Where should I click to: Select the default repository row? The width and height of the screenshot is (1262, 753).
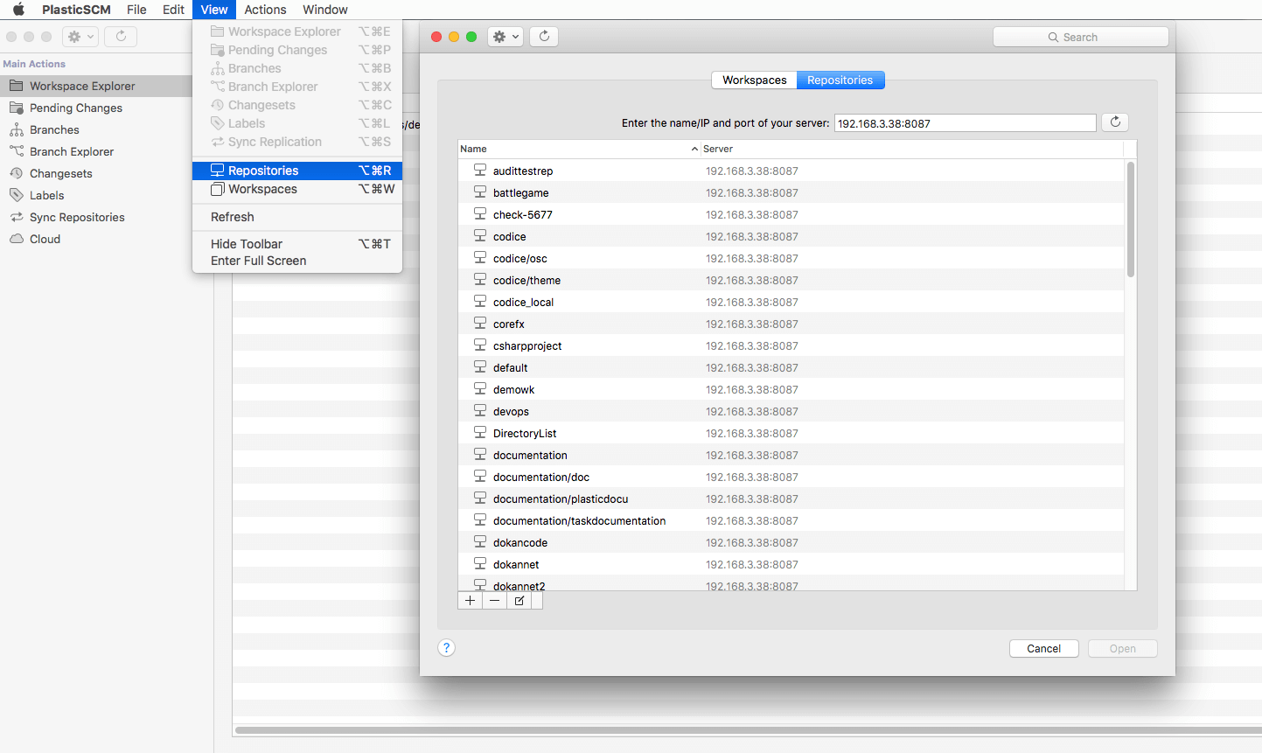point(791,367)
